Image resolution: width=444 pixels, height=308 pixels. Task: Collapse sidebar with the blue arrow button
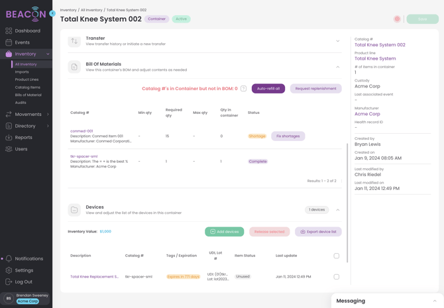point(52,13)
